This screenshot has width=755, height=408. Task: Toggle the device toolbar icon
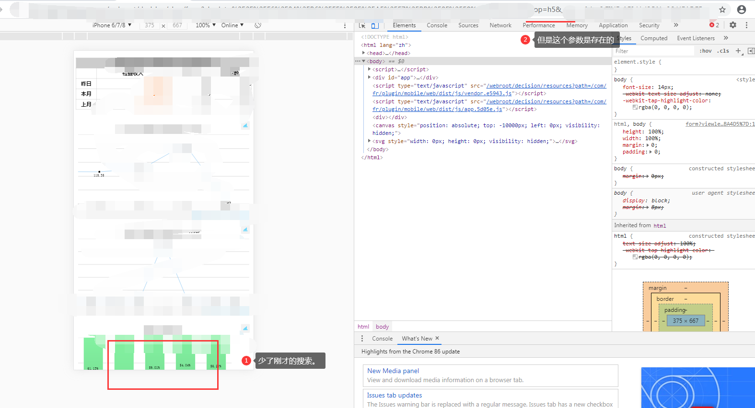click(x=375, y=25)
